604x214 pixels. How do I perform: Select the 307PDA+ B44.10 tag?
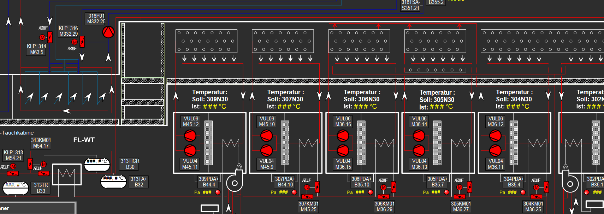coord(285,182)
